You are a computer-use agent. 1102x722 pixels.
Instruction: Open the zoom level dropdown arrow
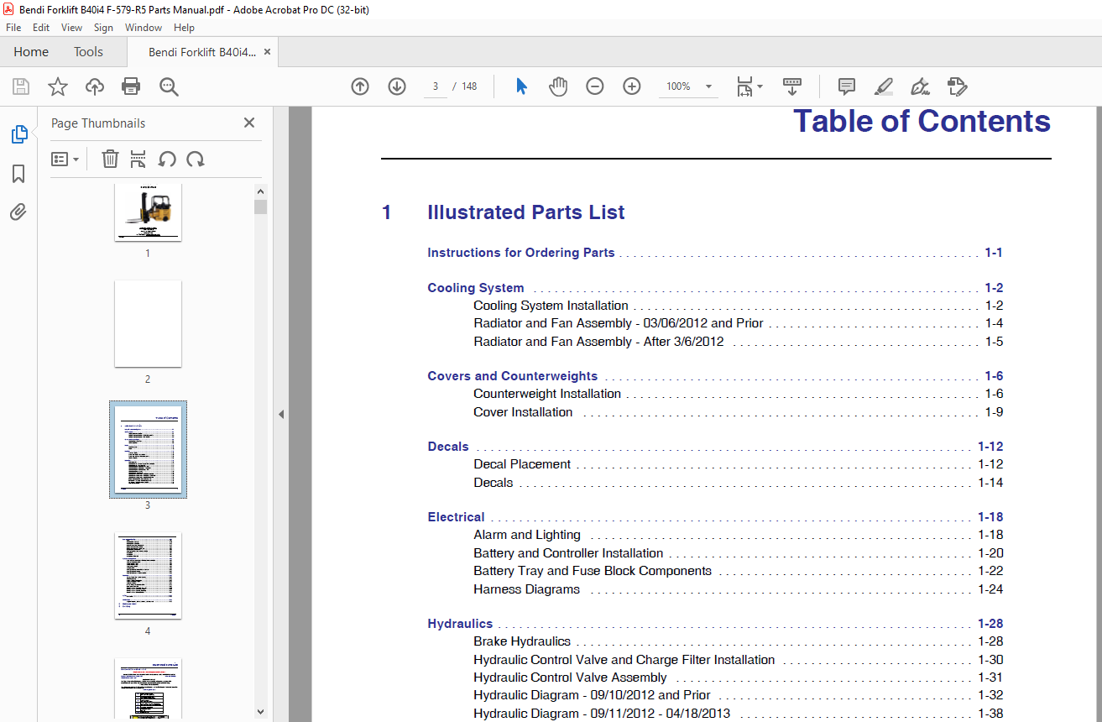point(709,86)
